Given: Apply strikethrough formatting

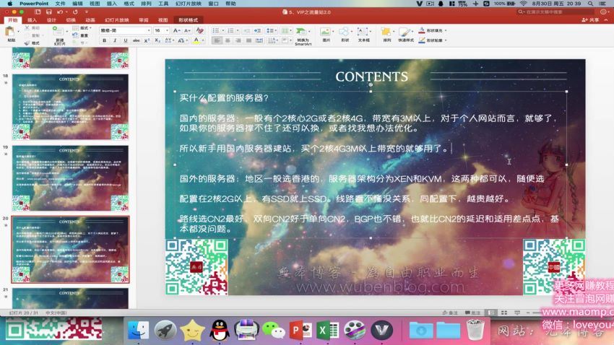Looking at the screenshot, I should (136, 40).
